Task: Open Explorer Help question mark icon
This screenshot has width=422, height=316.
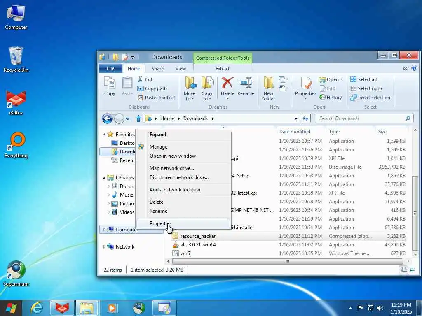Action: 414,68
